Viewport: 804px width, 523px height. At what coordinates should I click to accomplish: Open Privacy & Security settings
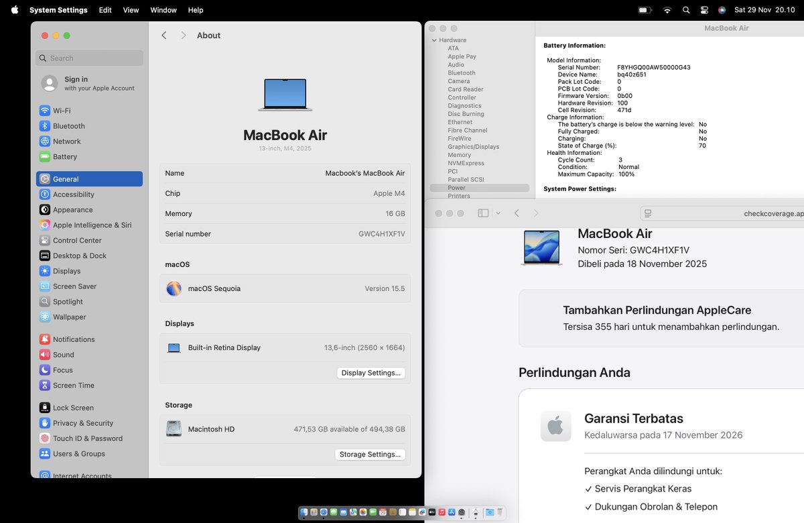coord(89,423)
